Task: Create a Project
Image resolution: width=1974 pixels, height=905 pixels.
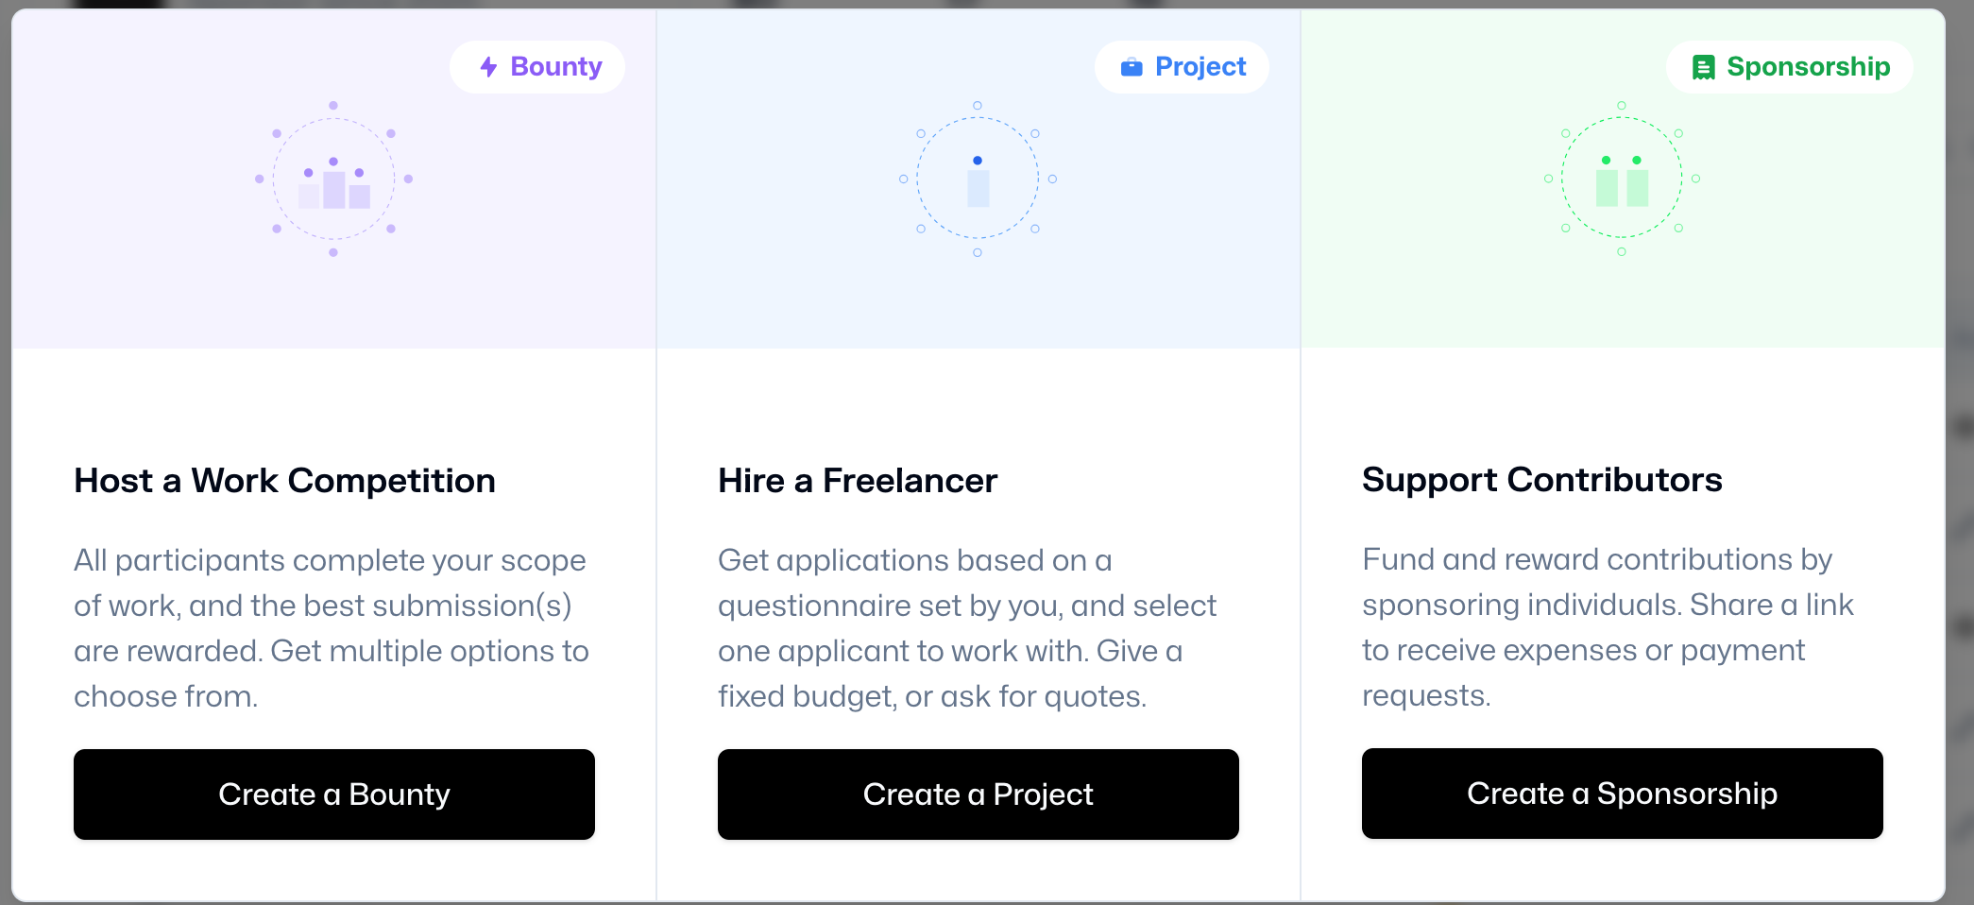Action: coord(978,794)
